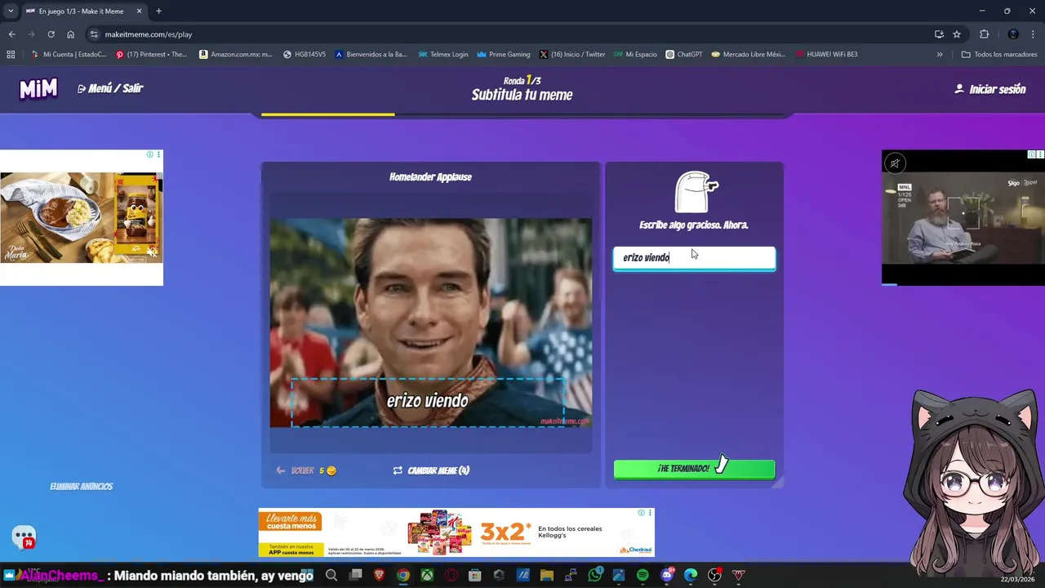The image size is (1045, 588).
Task: Open the ChatGPT bookmark
Action: [684, 55]
